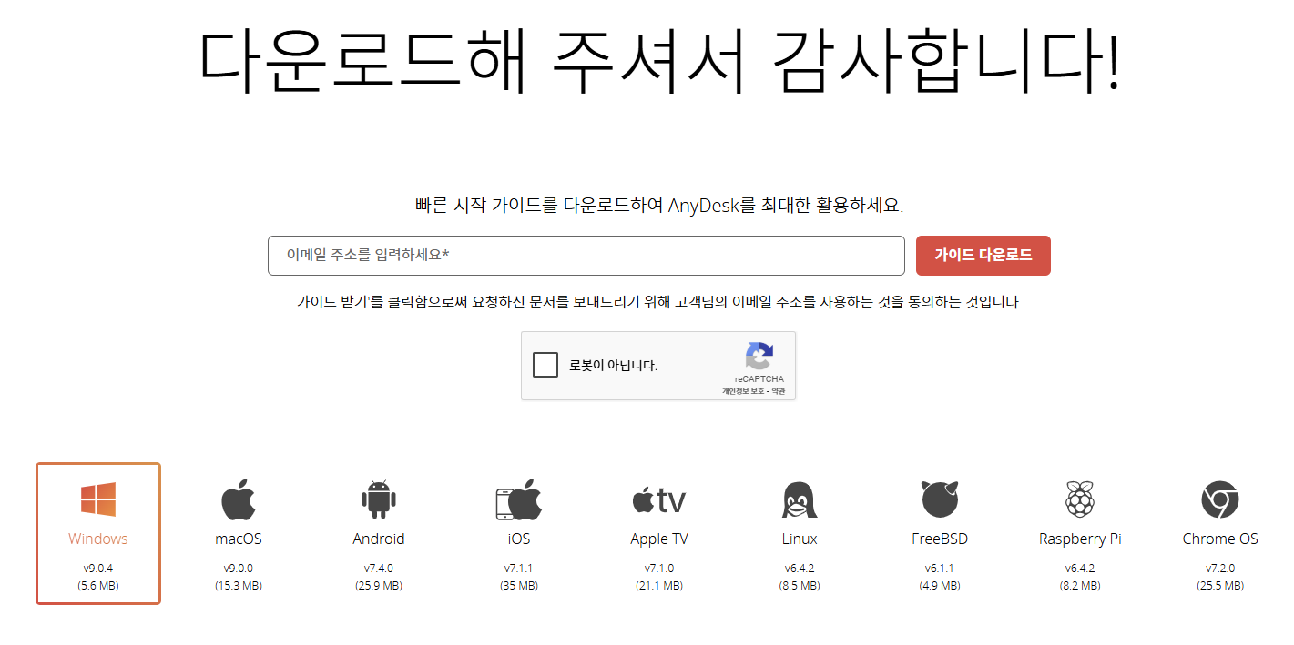Select the Android robot icon
This screenshot has width=1294, height=645.
[x=379, y=500]
